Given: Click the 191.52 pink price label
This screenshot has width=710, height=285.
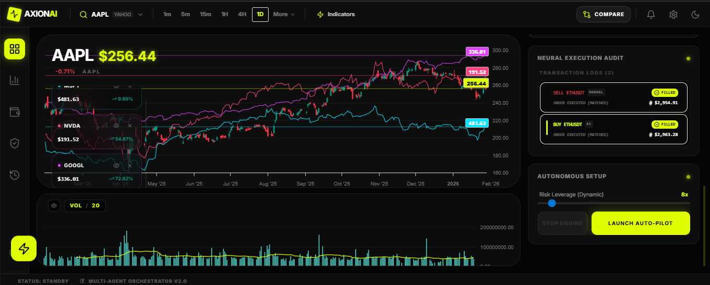Looking at the screenshot, I should (x=477, y=72).
